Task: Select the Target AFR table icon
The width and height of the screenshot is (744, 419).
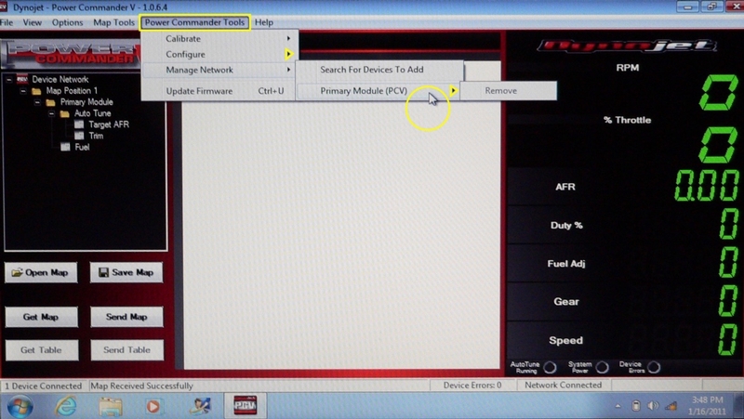Action: (x=80, y=124)
